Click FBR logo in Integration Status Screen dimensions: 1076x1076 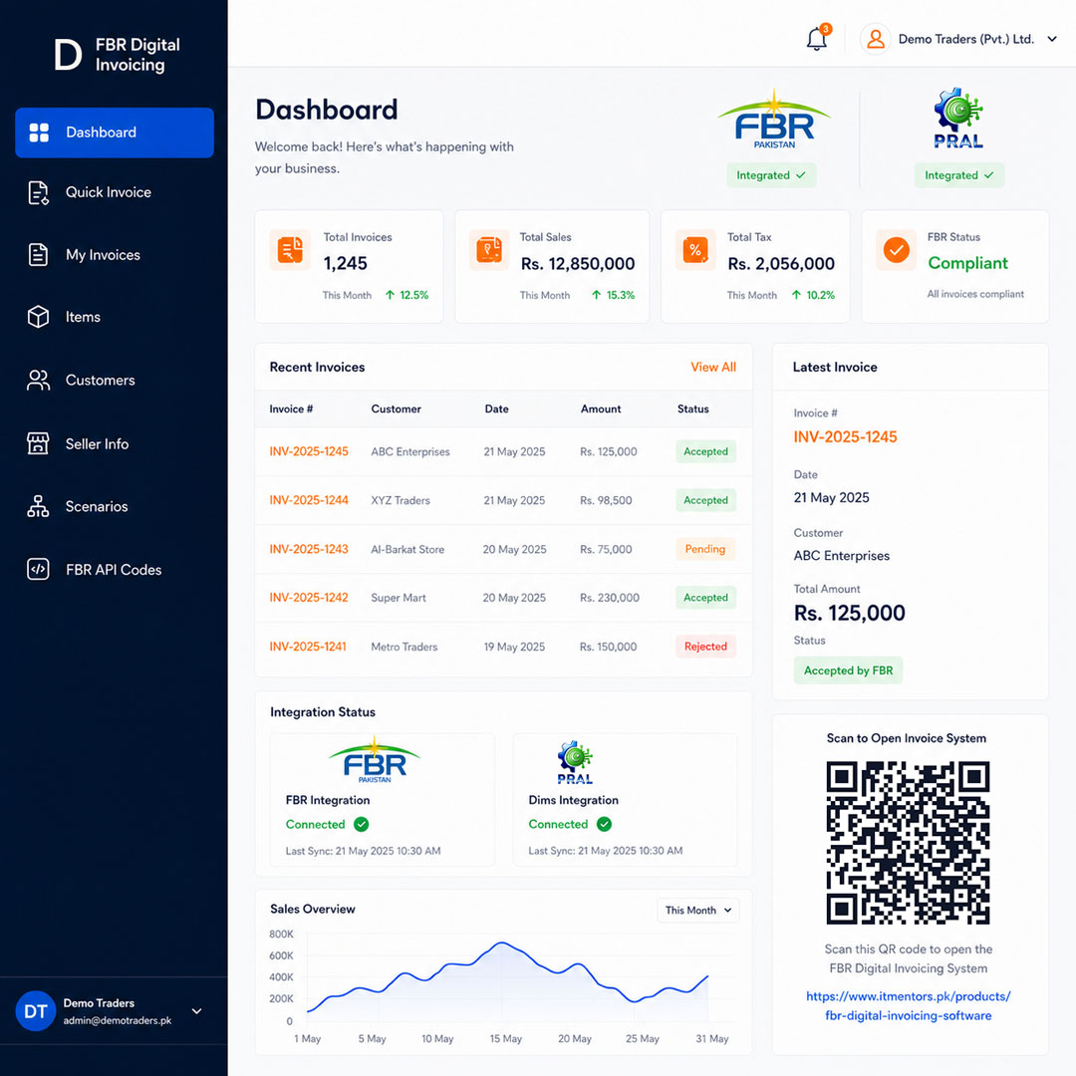coord(375,759)
